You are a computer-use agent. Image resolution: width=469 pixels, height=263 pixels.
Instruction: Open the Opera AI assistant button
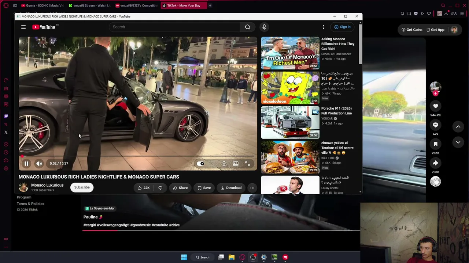click(454, 14)
